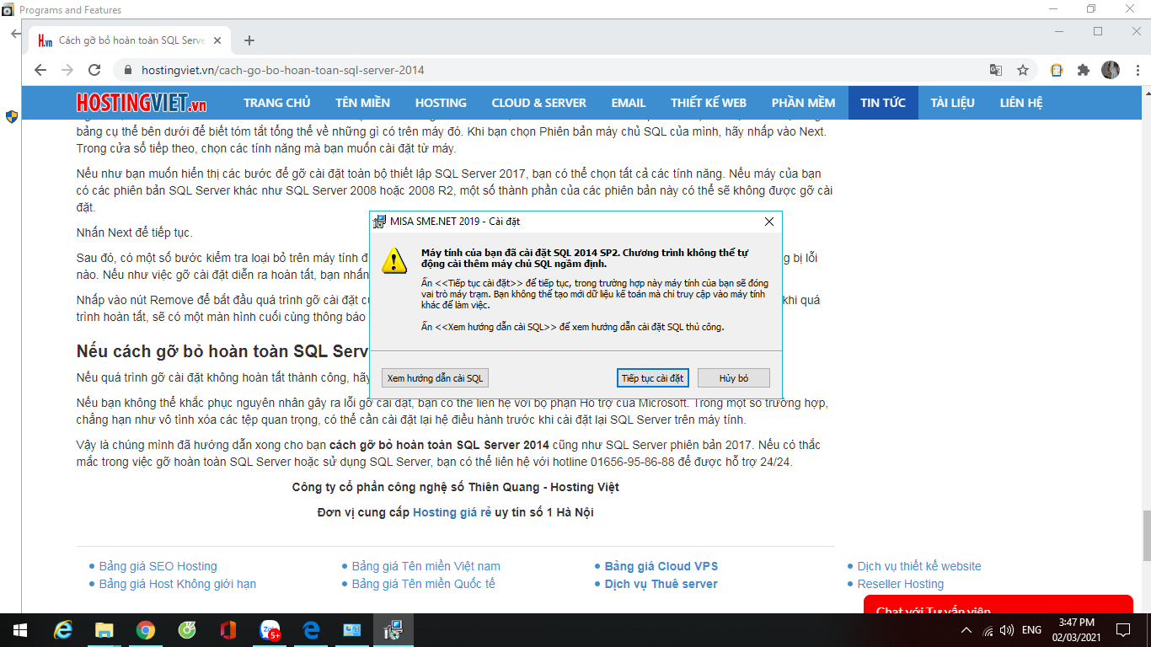Screen dimensions: 1151x647
Task: Open the CLOUD & SERVER menu item
Action: point(539,103)
